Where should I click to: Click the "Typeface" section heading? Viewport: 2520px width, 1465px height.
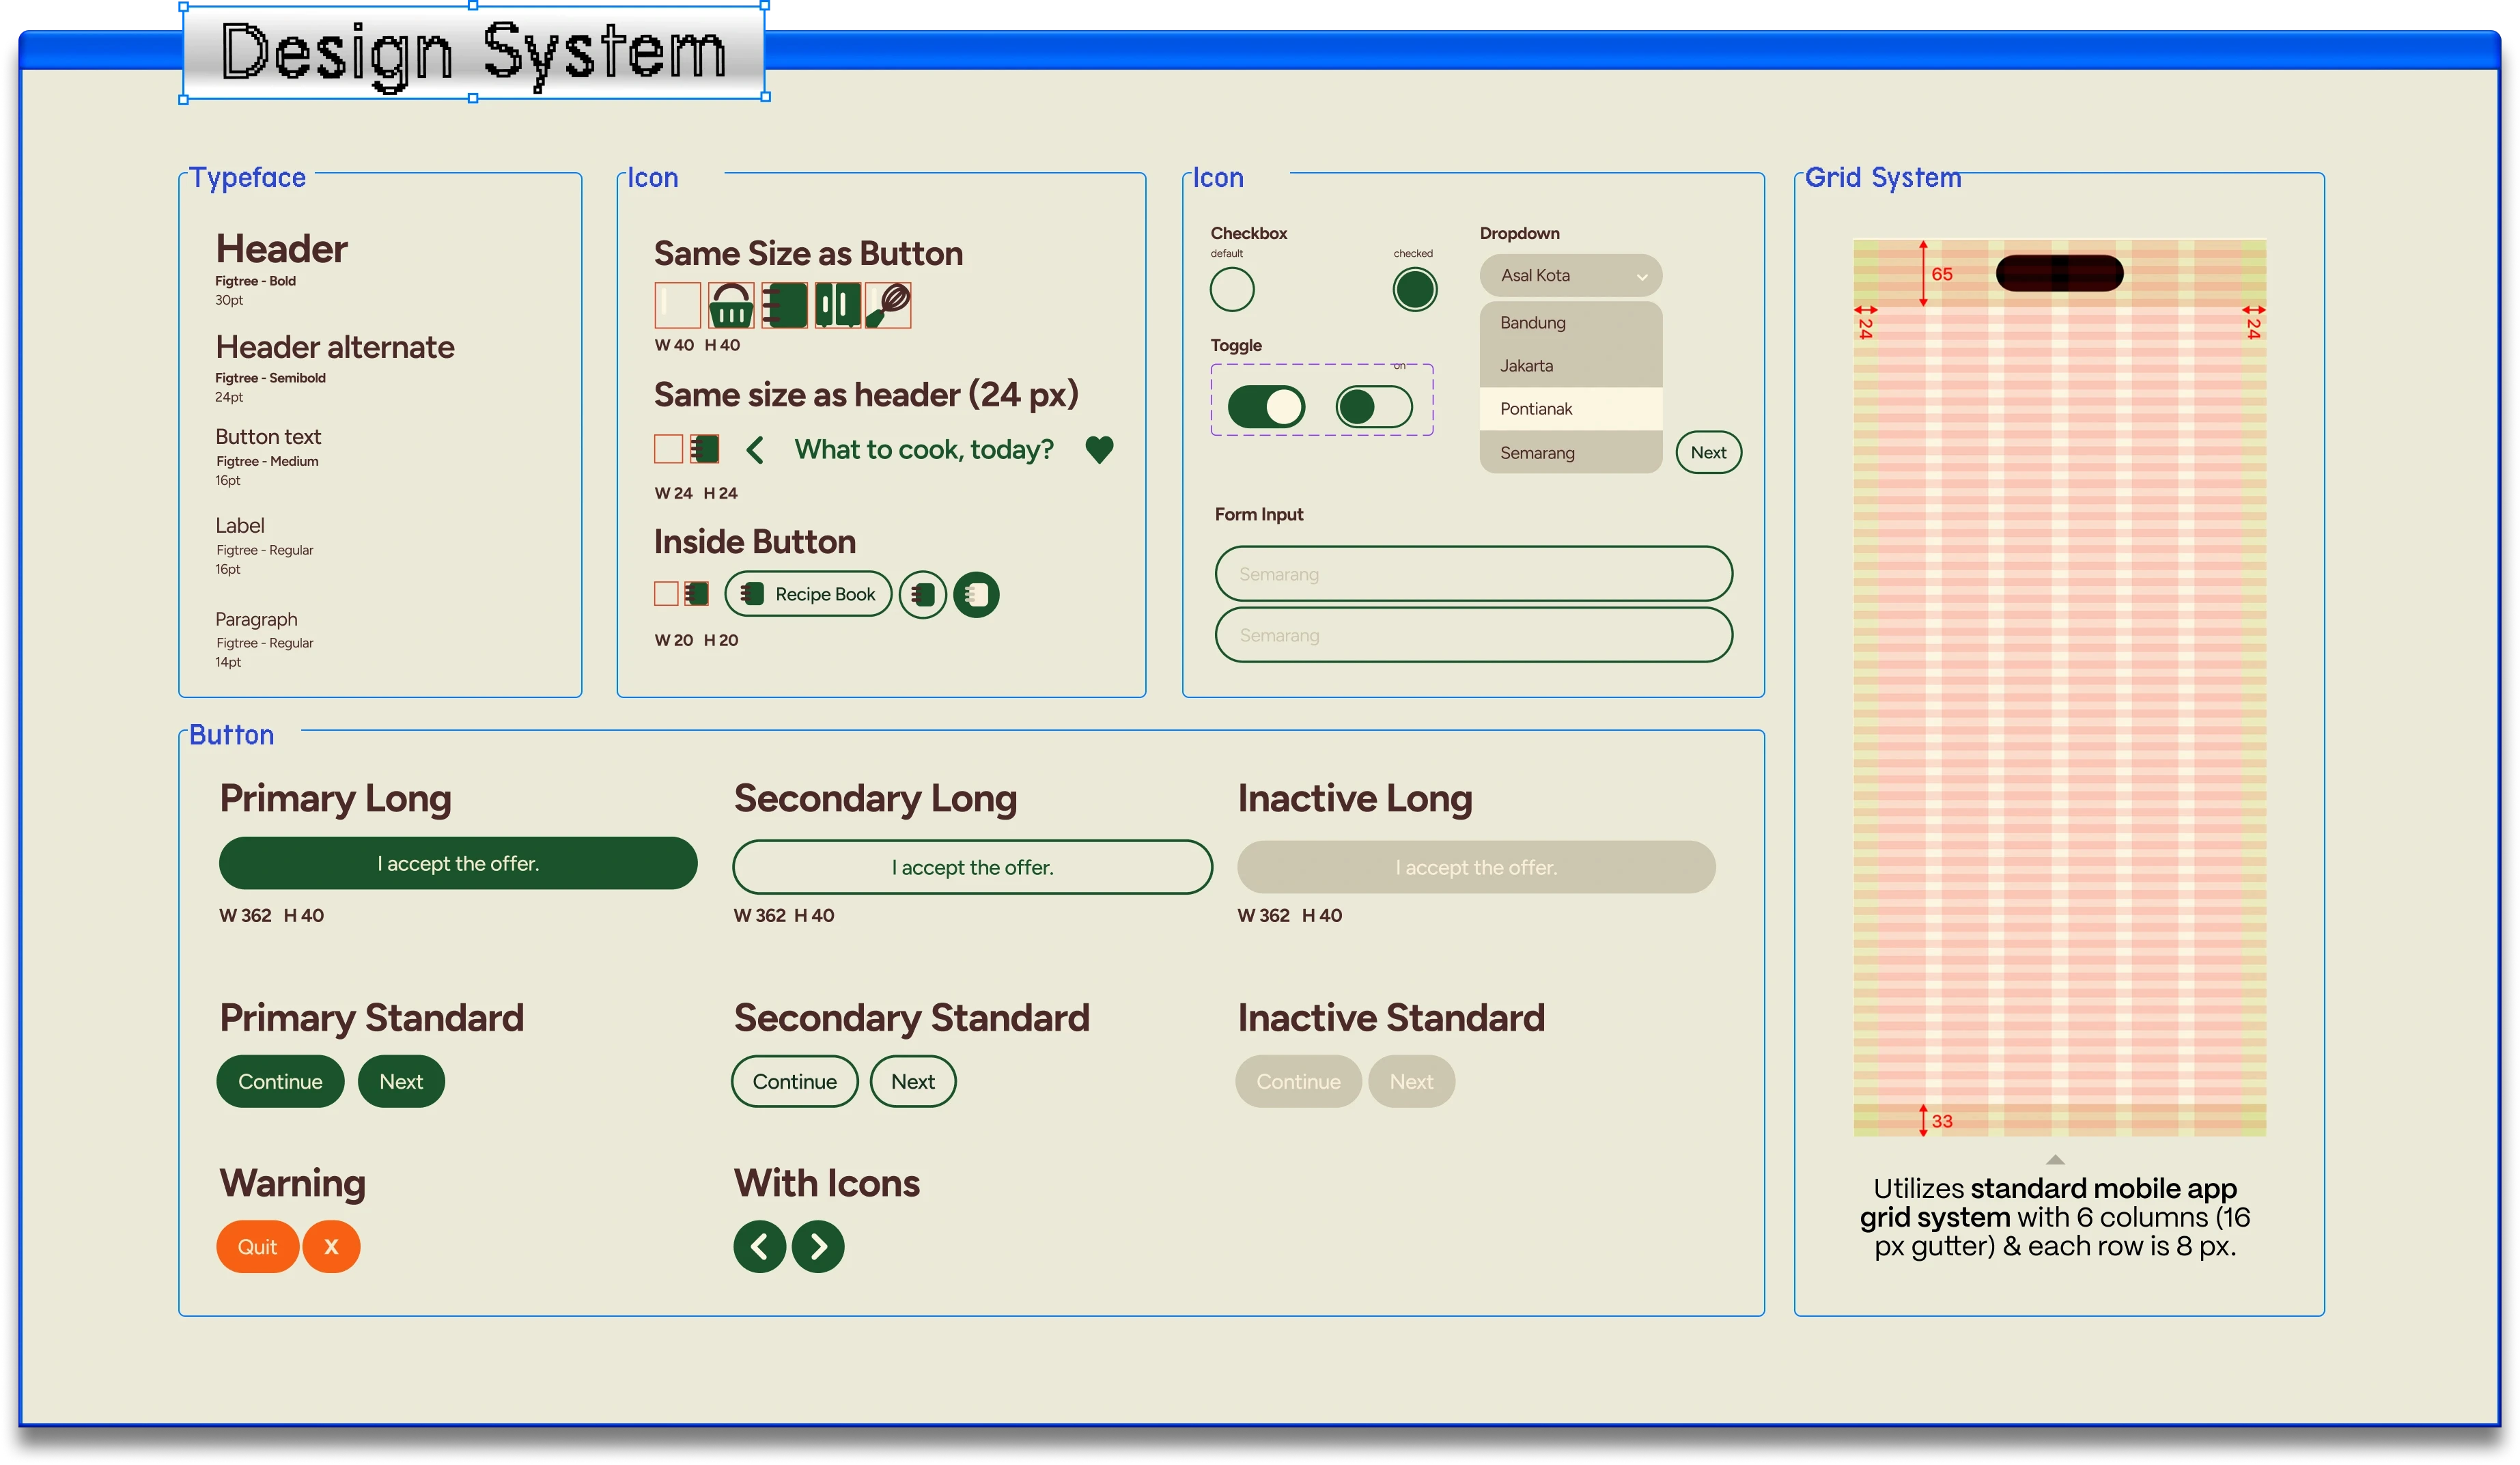(x=248, y=177)
